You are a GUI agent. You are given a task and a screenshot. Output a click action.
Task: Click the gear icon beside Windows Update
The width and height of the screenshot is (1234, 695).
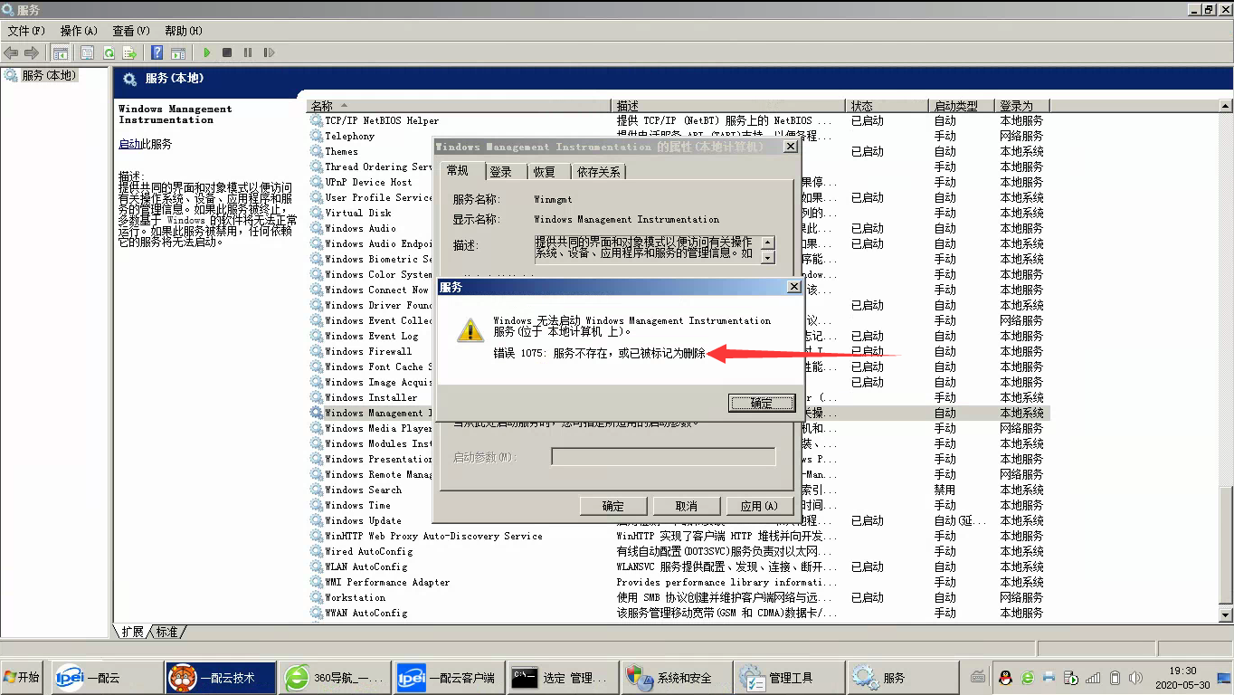tap(317, 520)
